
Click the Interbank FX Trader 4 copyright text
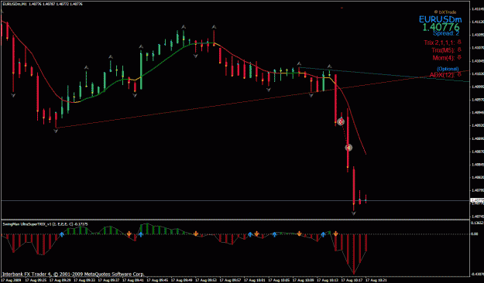coord(73,274)
